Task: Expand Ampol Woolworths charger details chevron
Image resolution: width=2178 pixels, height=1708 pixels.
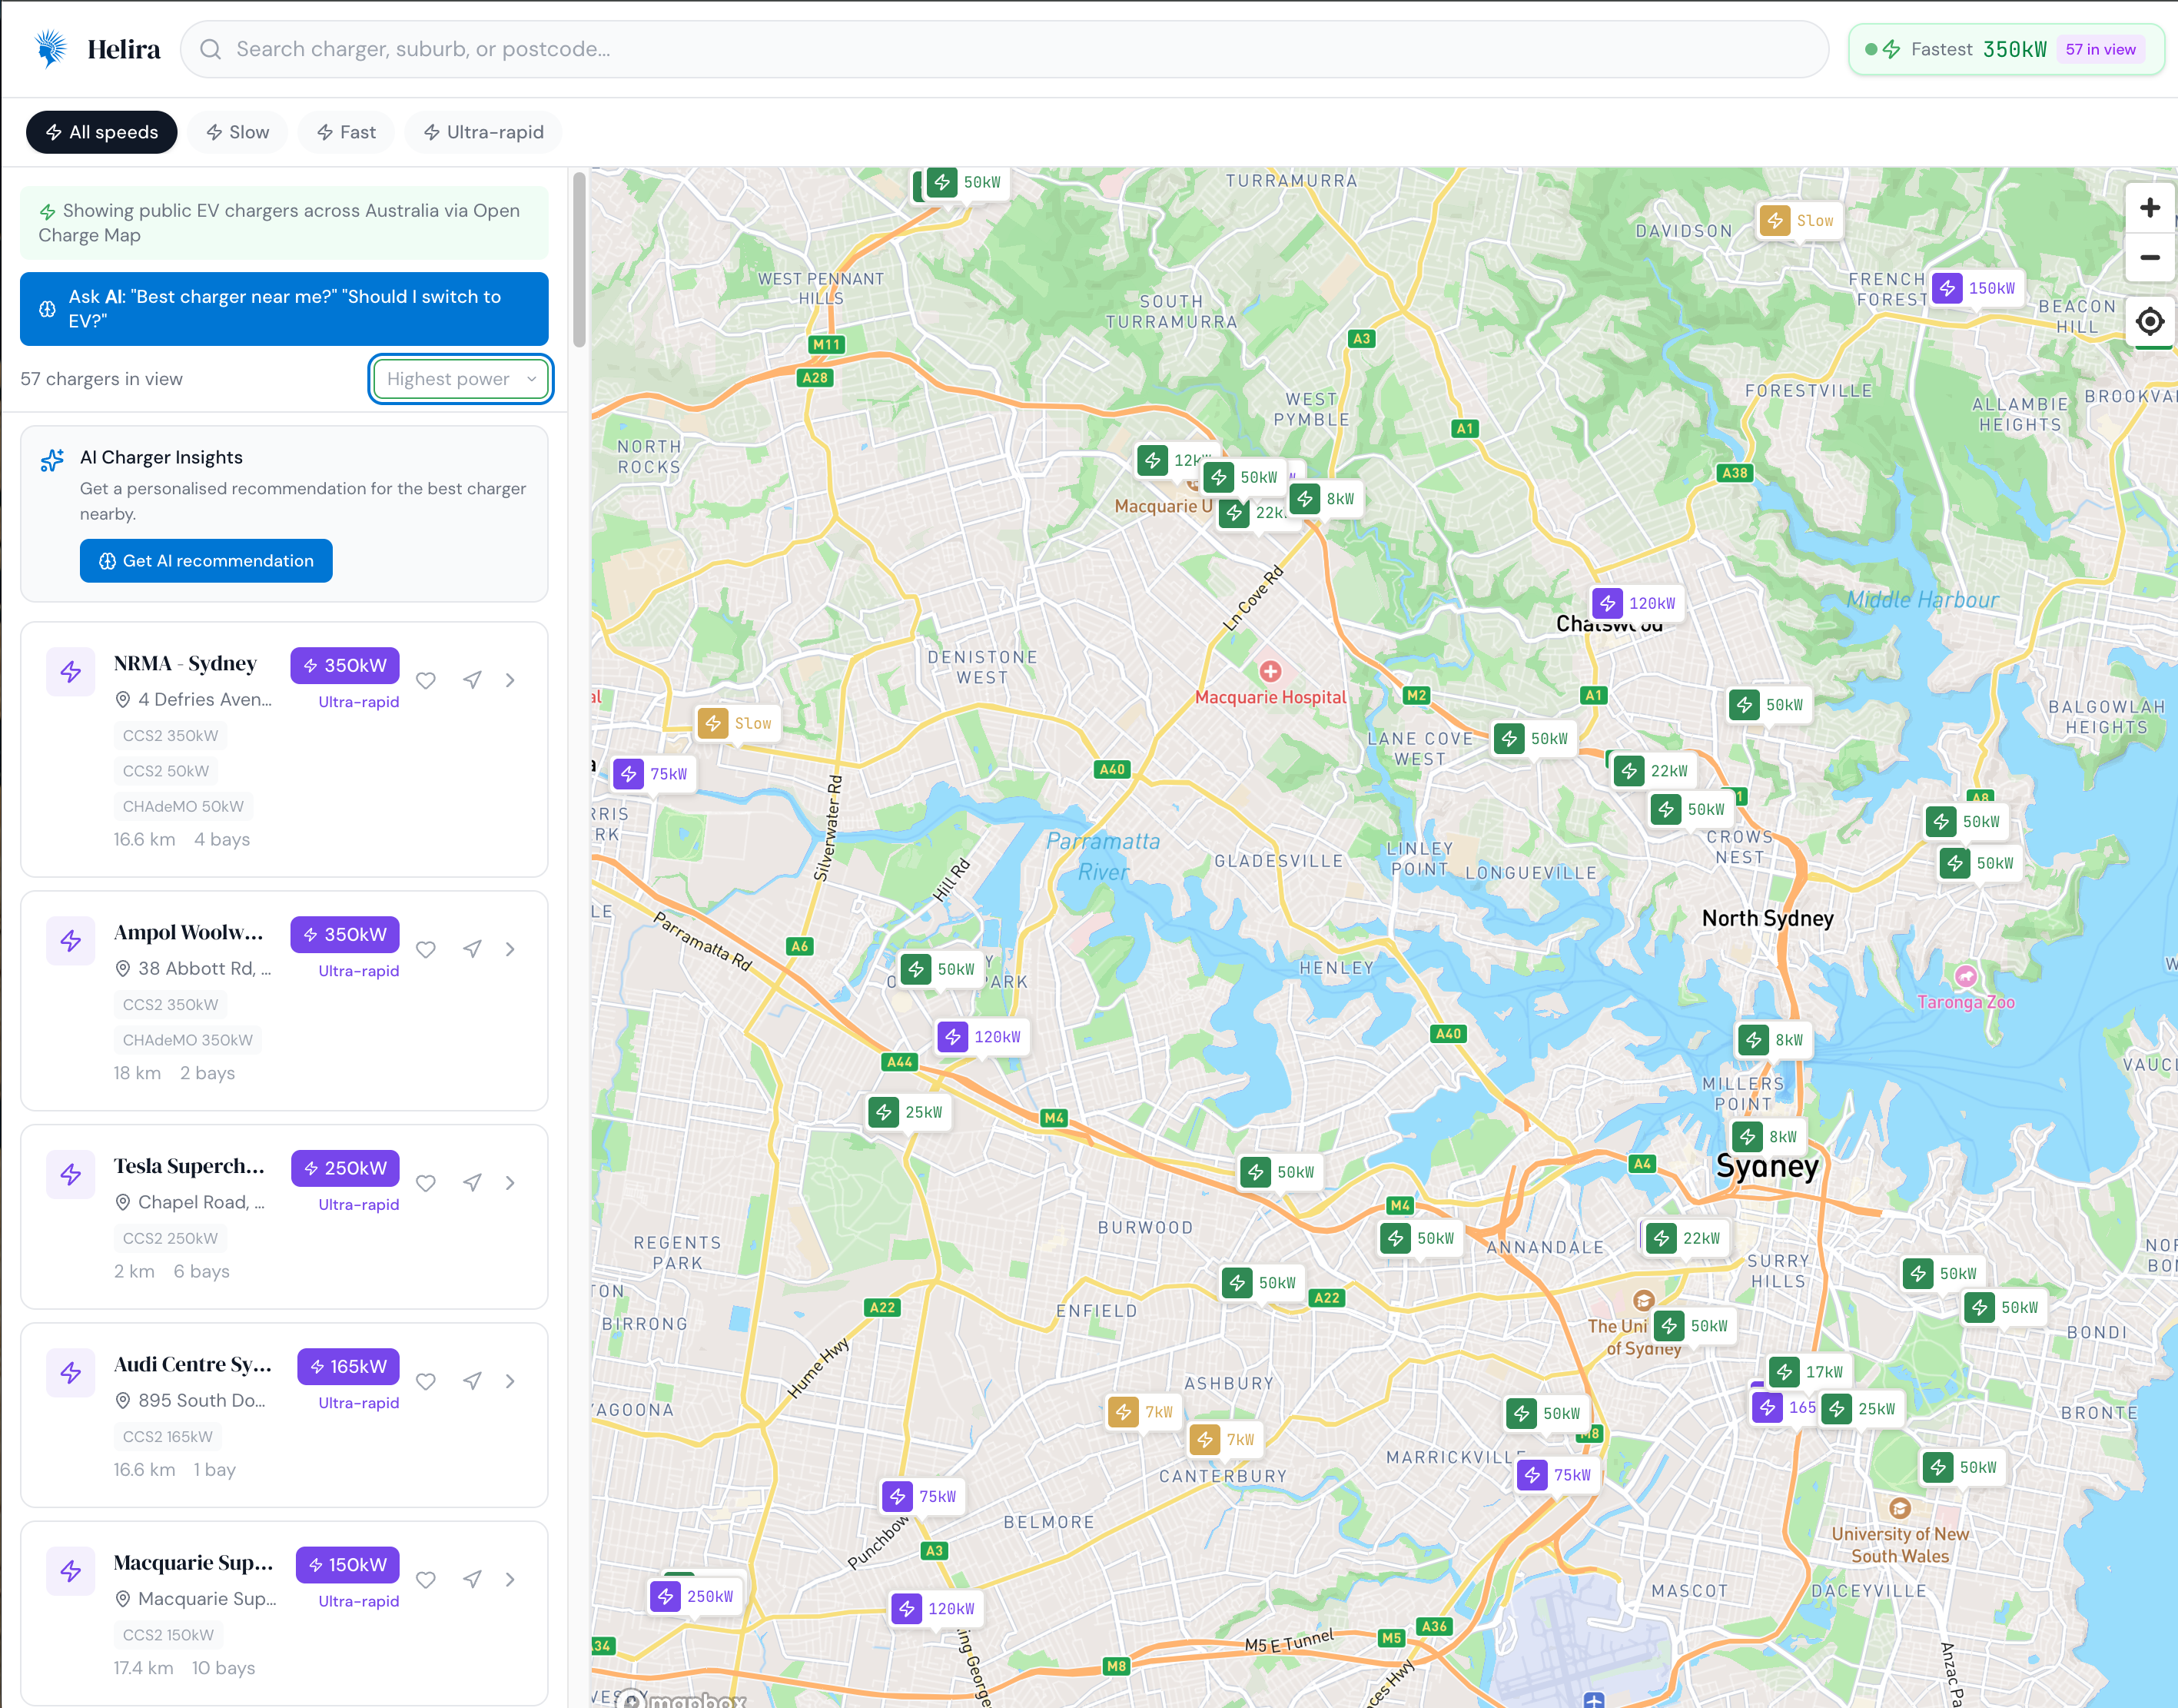Action: click(510, 949)
